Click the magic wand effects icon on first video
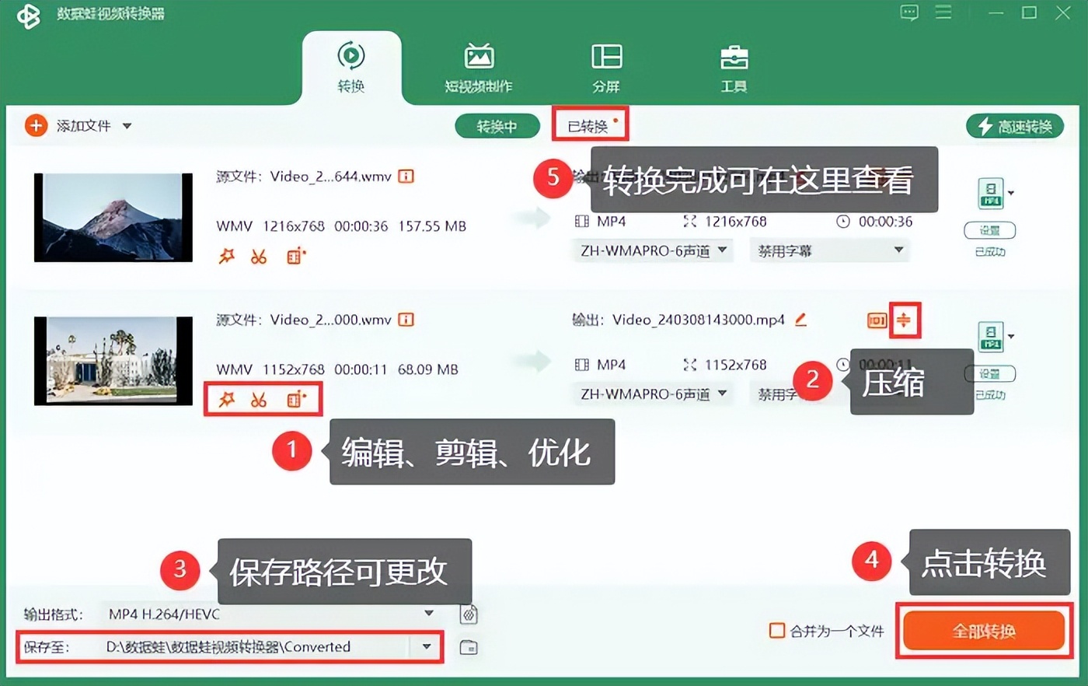Screen dimensions: 1088x686 coord(226,256)
